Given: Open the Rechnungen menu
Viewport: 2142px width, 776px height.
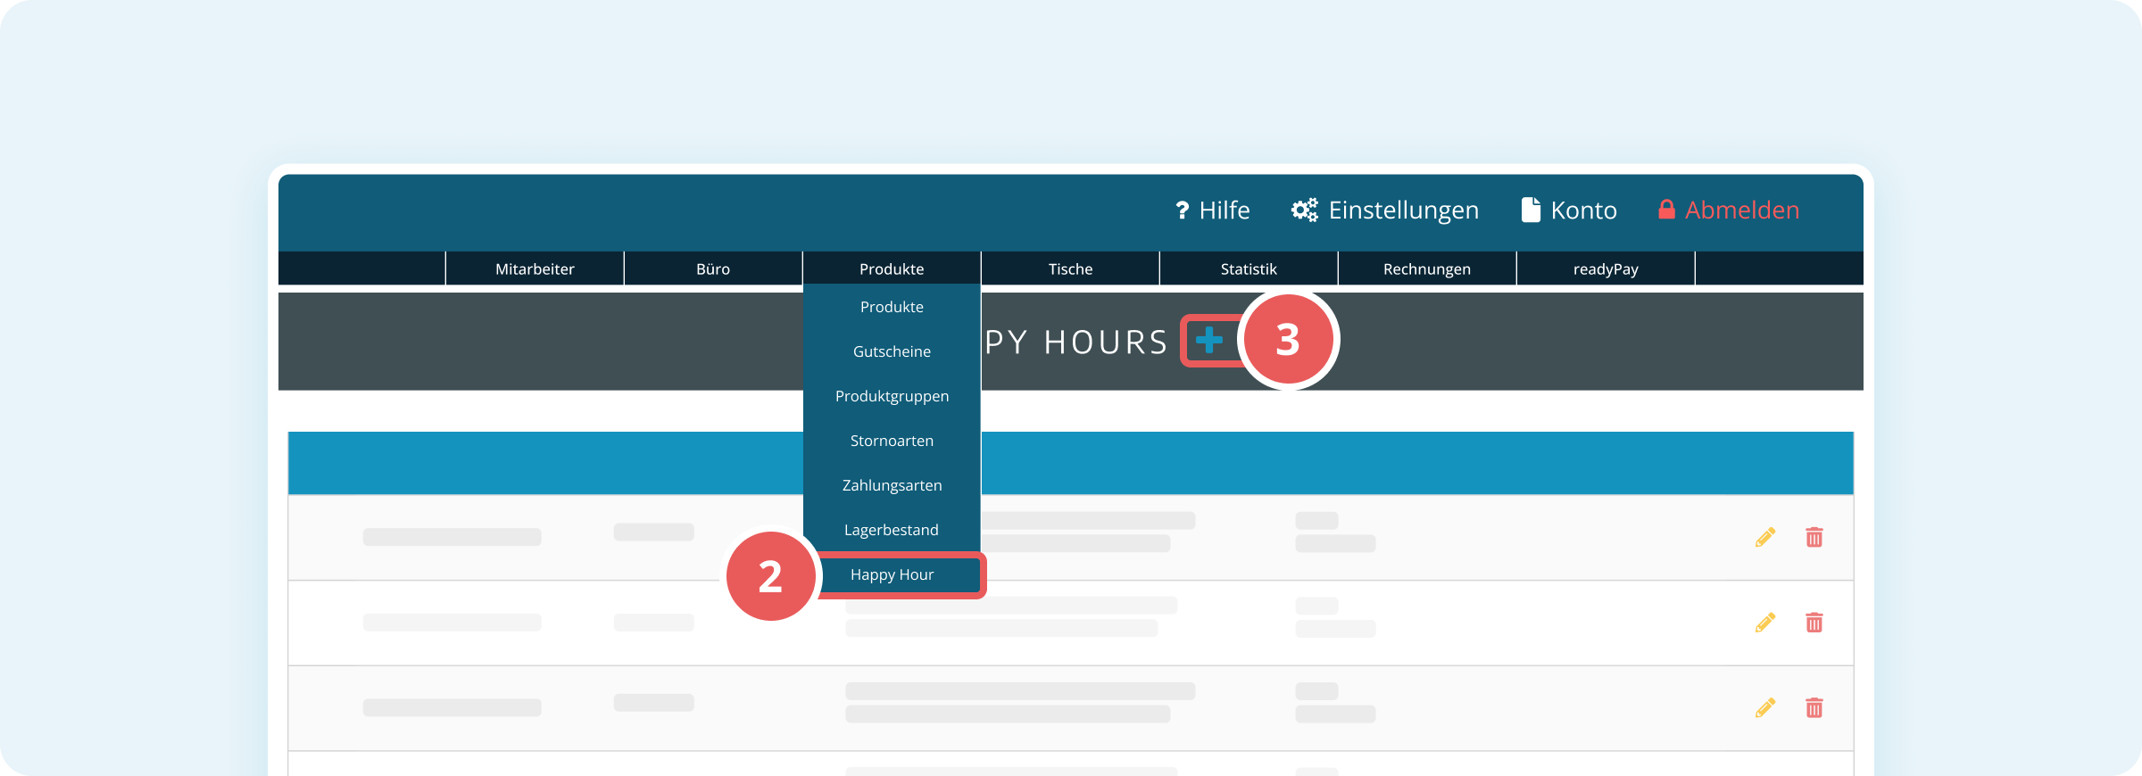Looking at the screenshot, I should click(x=1427, y=268).
